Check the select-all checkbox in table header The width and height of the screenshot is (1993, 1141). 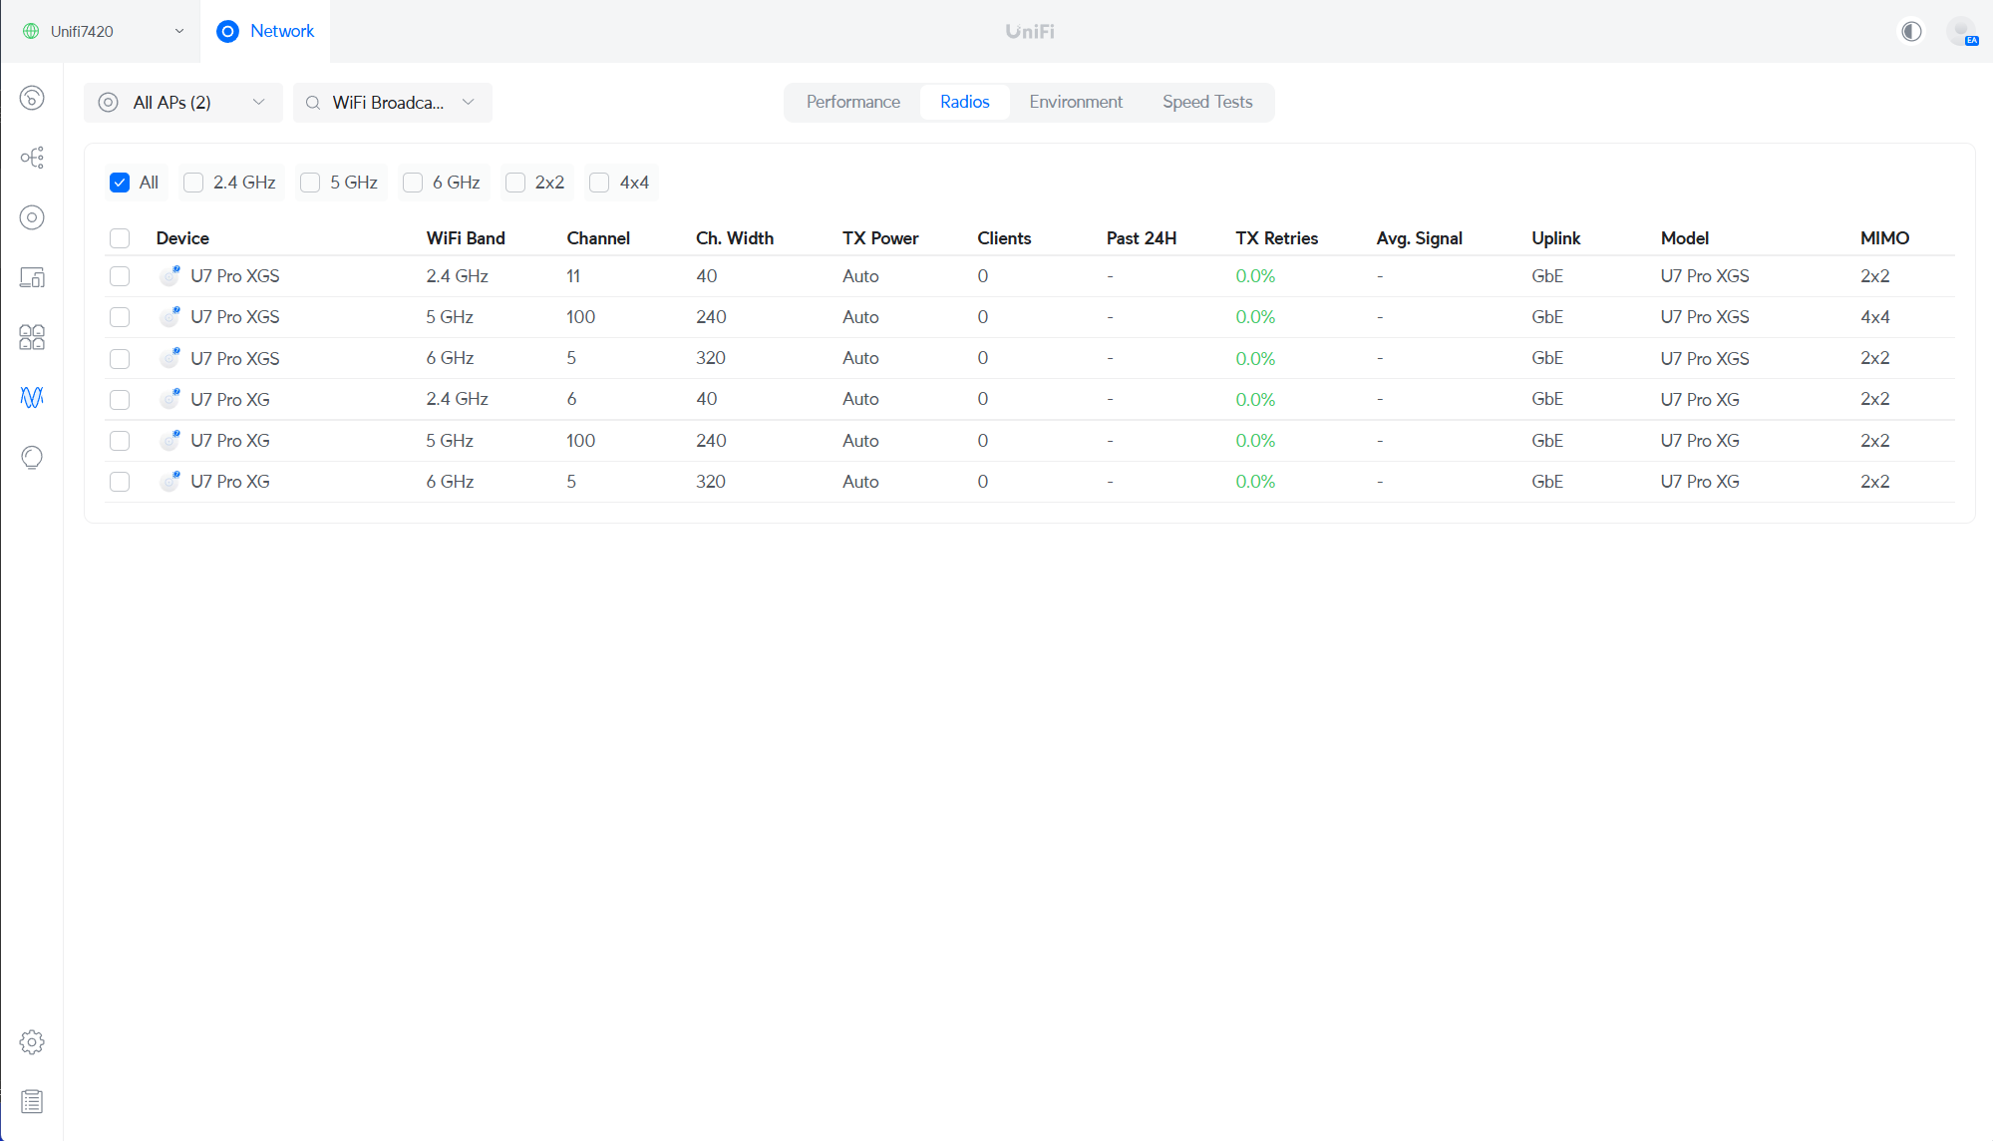pos(120,238)
